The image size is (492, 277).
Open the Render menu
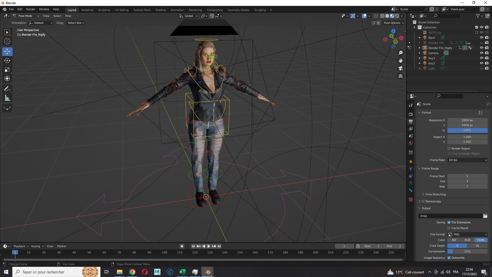tap(30, 9)
